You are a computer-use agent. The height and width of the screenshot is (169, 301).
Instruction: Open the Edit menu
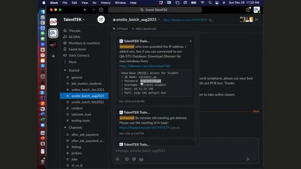point(74,3)
